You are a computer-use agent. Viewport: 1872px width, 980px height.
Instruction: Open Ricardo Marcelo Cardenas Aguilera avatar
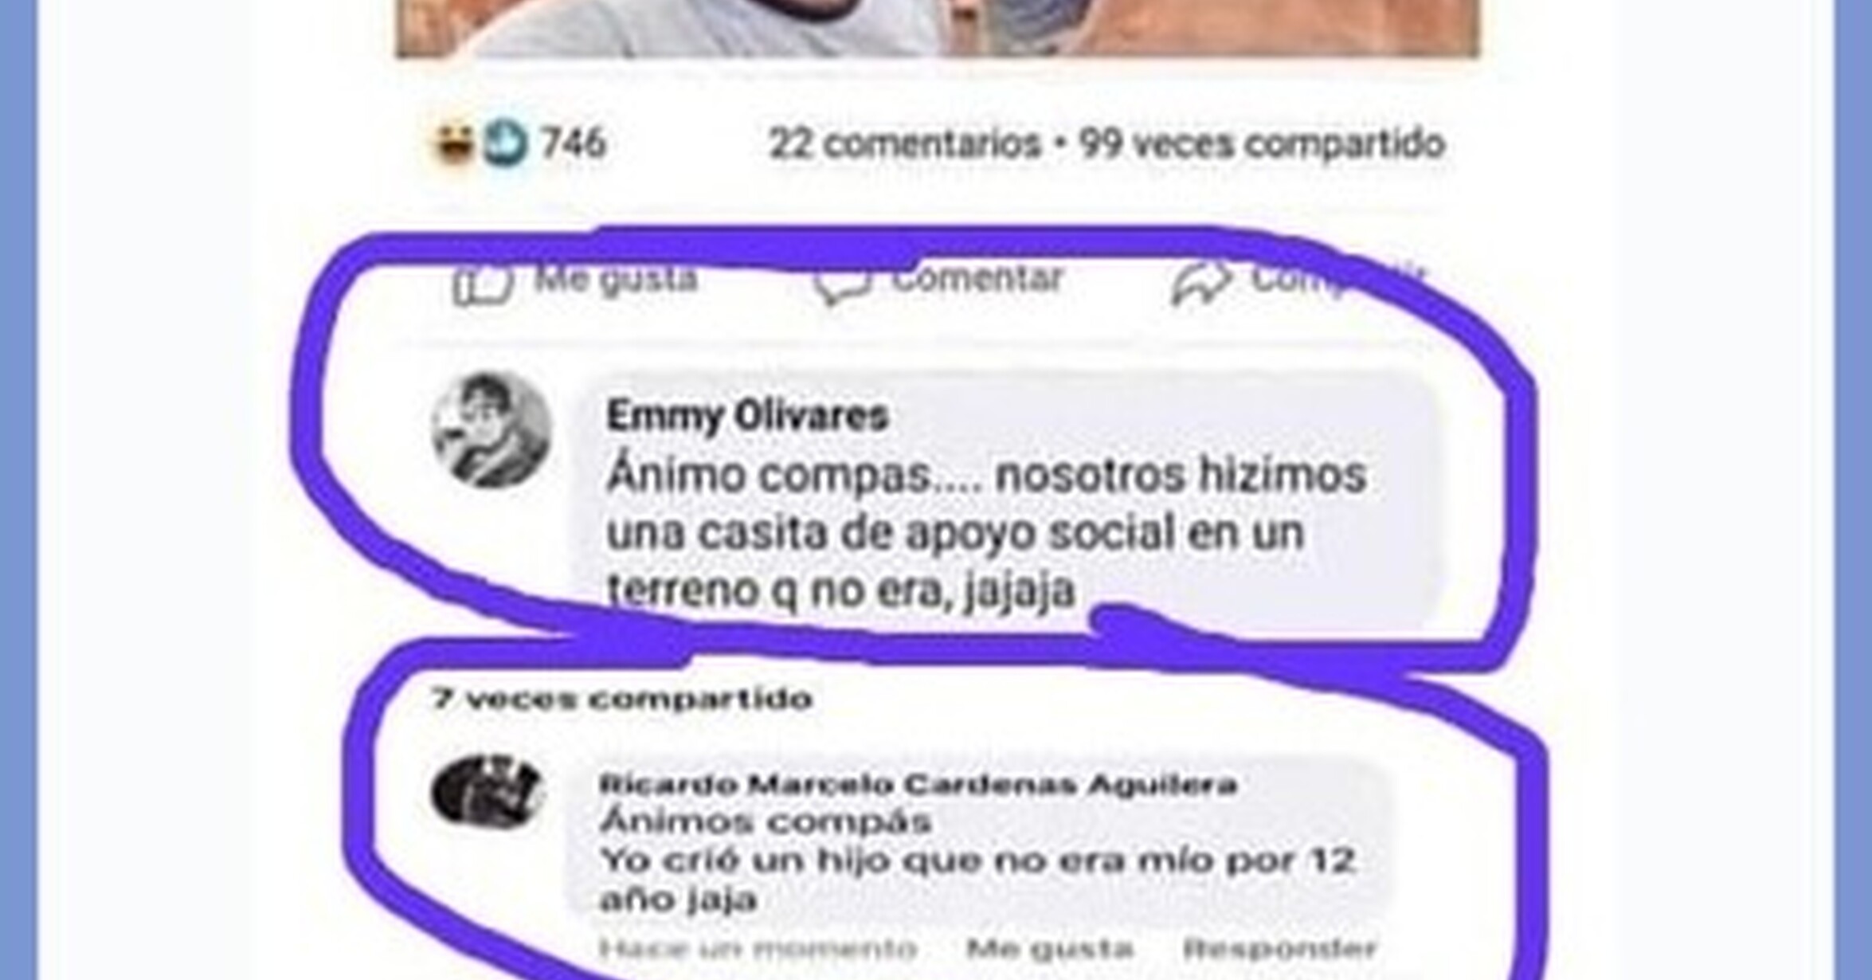pos(488,791)
